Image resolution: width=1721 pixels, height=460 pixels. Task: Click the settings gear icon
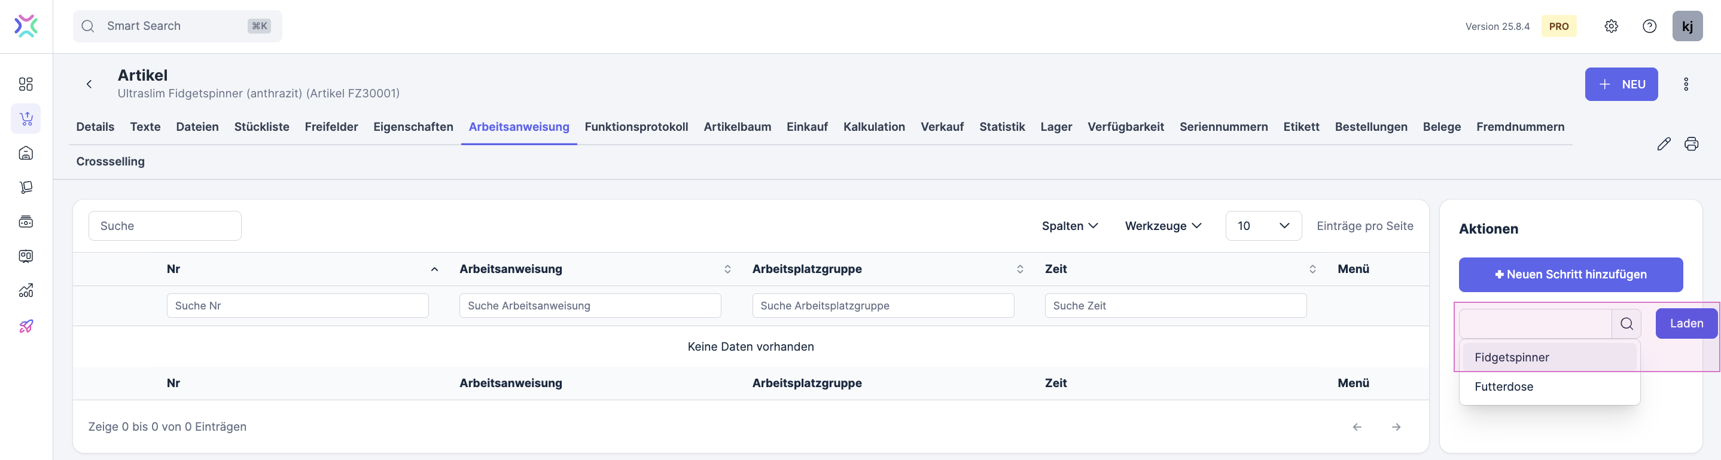tap(1611, 26)
